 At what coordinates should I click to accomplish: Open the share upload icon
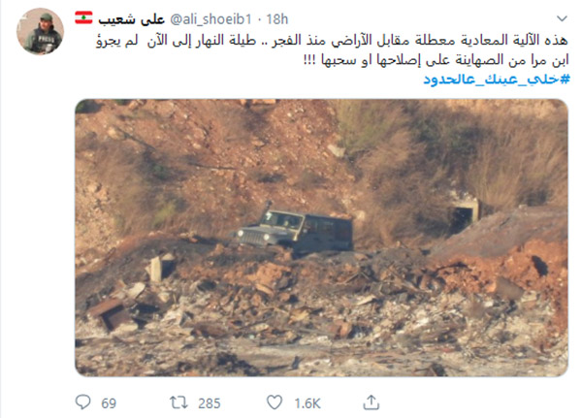[x=371, y=402]
